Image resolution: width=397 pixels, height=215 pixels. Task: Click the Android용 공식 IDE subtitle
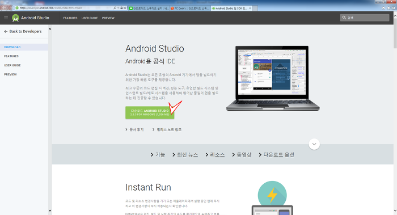pyautogui.click(x=150, y=61)
